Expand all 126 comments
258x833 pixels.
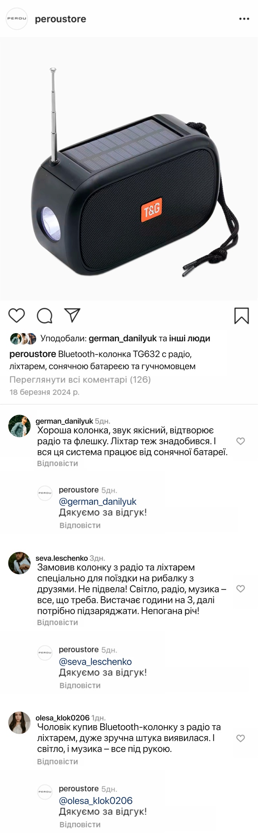pyautogui.click(x=80, y=380)
